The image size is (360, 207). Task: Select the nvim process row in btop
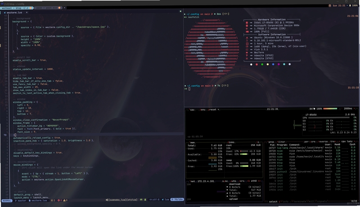click(x=312, y=151)
